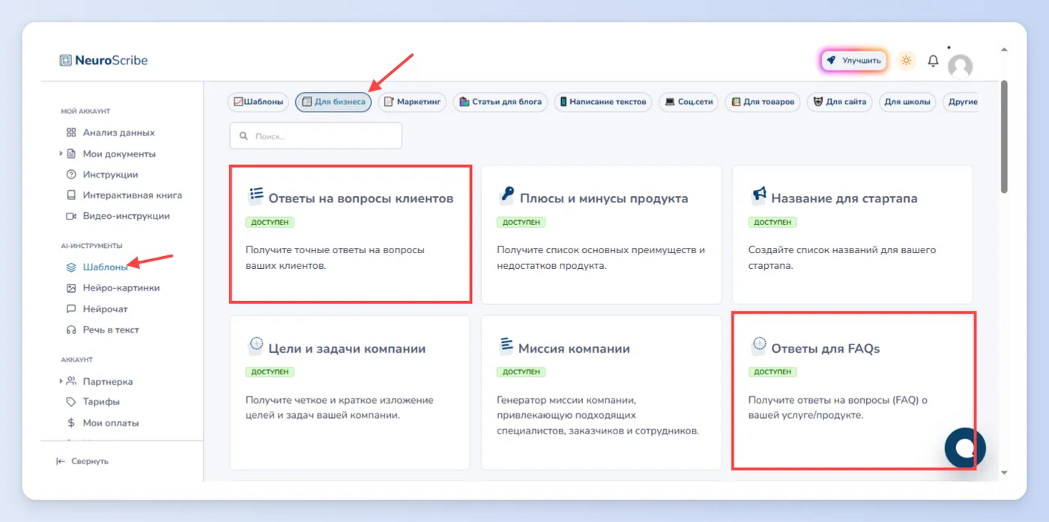Screen dimensions: 1049x522
Task: Click the vertical page scrollbar thumb
Action: 1004,136
